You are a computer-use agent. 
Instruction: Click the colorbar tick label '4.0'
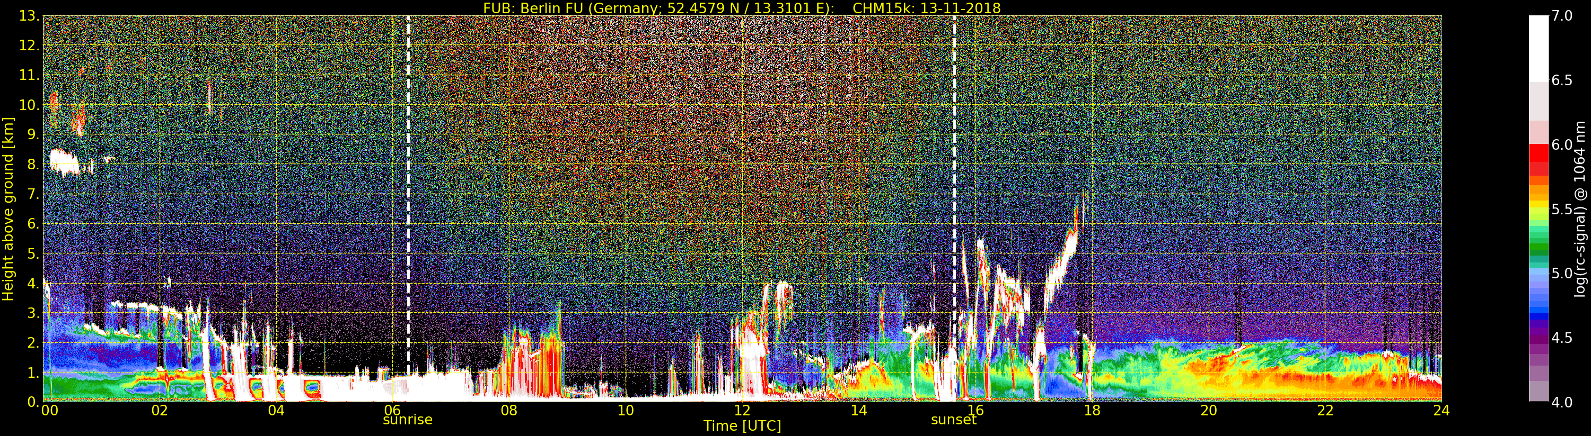pos(1562,402)
